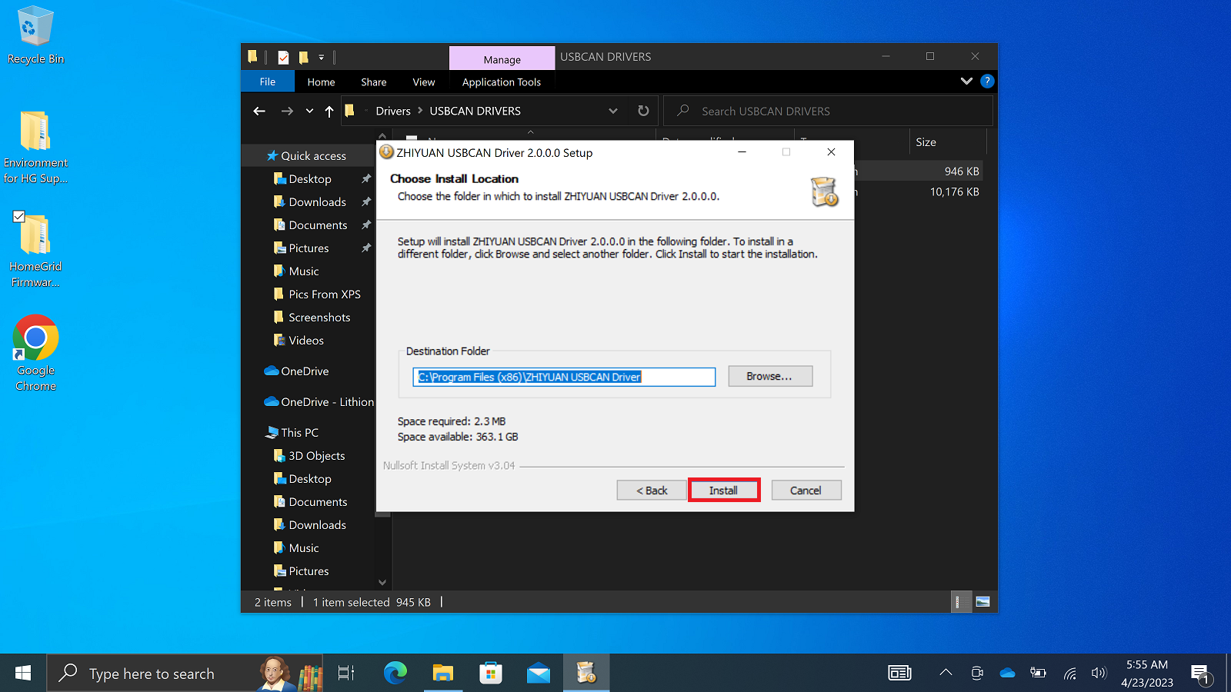Viewport: 1231px width, 692px height.
Task: Switch to the View ribbon tab
Action: 423,82
